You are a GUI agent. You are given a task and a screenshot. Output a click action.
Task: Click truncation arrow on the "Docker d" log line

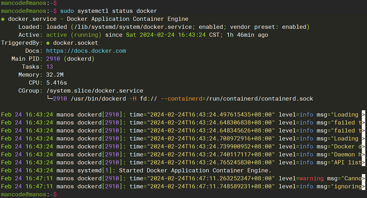[x=364, y=147]
